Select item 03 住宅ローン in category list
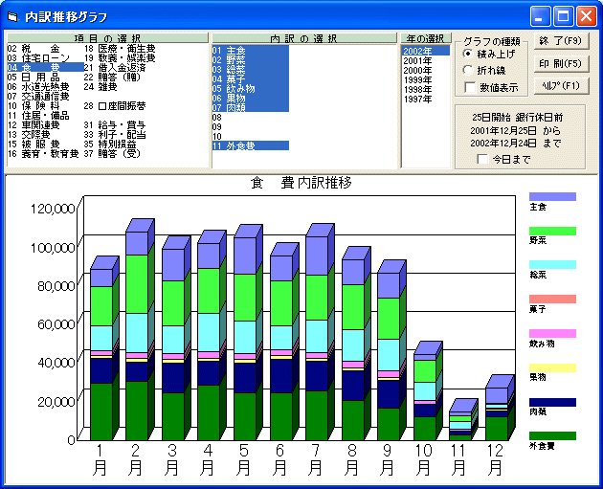 36,58
